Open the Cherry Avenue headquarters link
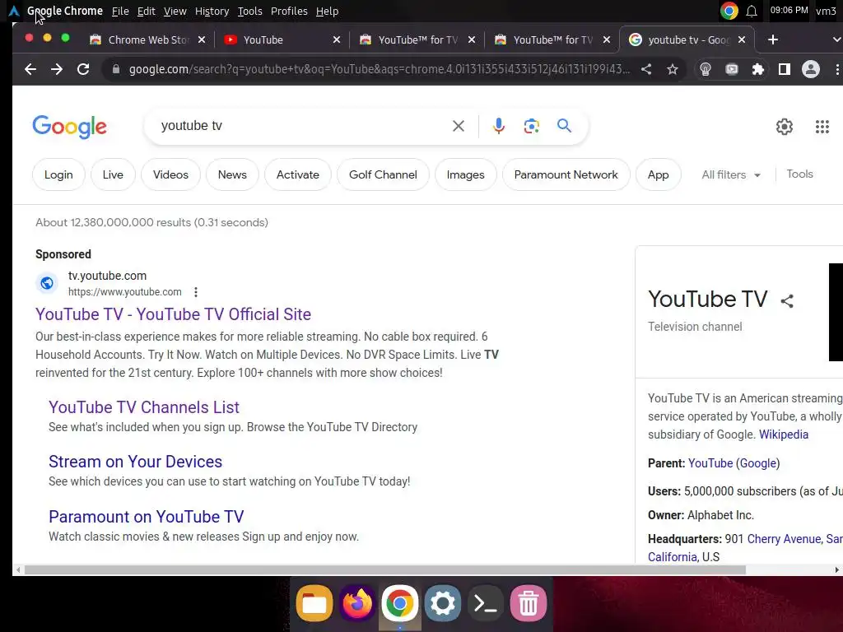Image resolution: width=843 pixels, height=632 pixels. point(784,539)
